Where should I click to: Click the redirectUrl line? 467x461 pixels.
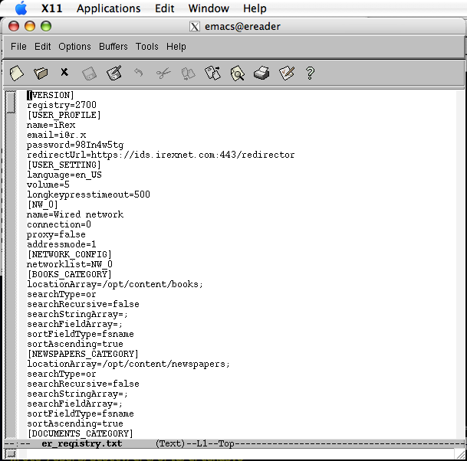[x=160, y=155]
